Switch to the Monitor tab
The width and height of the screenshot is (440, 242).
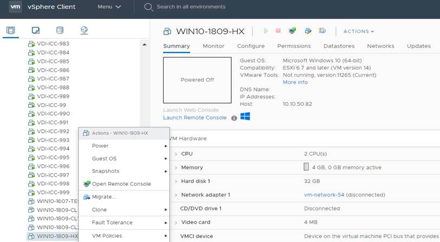coord(213,46)
